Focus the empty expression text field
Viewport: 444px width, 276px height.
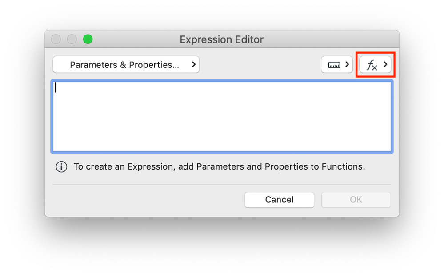[222, 116]
